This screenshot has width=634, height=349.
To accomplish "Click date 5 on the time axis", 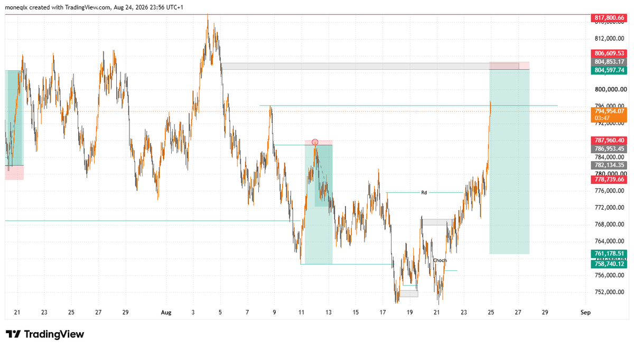I will 220,312.
